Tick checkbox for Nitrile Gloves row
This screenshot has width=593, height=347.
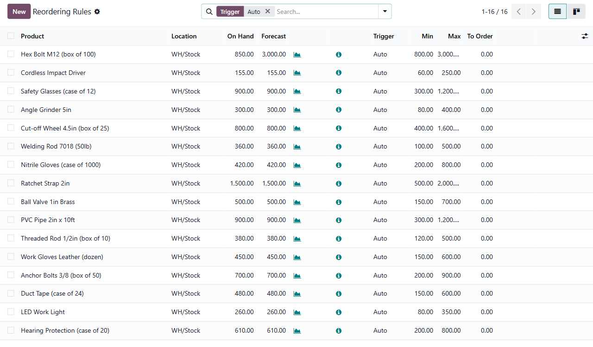(x=11, y=165)
